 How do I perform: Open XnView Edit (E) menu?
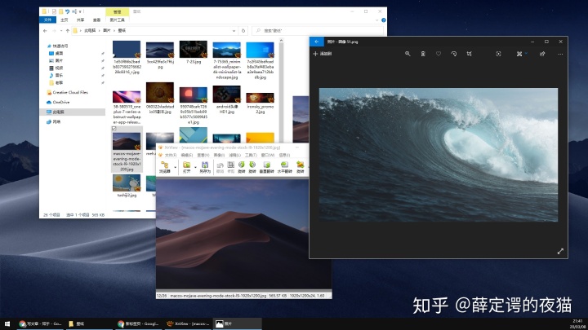187,155
